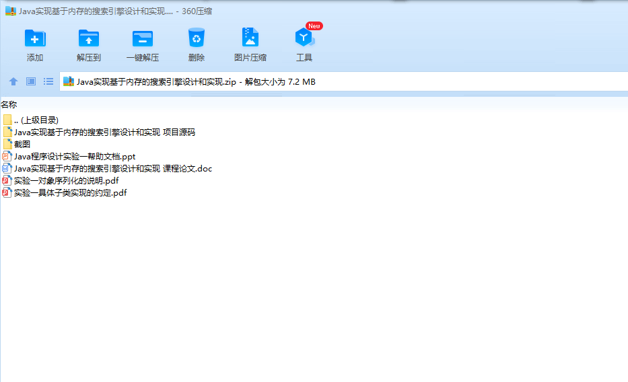Screen dimensions: 628x382
Task: Click the 名称 column header
Action: pos(9,105)
